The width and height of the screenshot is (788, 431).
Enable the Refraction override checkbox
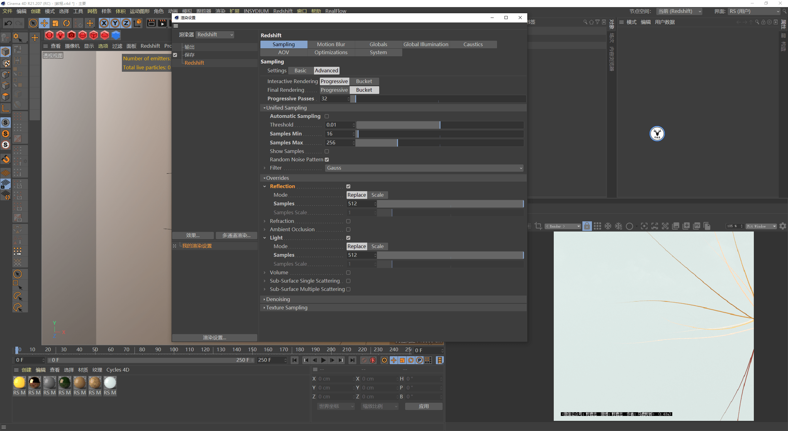(348, 221)
